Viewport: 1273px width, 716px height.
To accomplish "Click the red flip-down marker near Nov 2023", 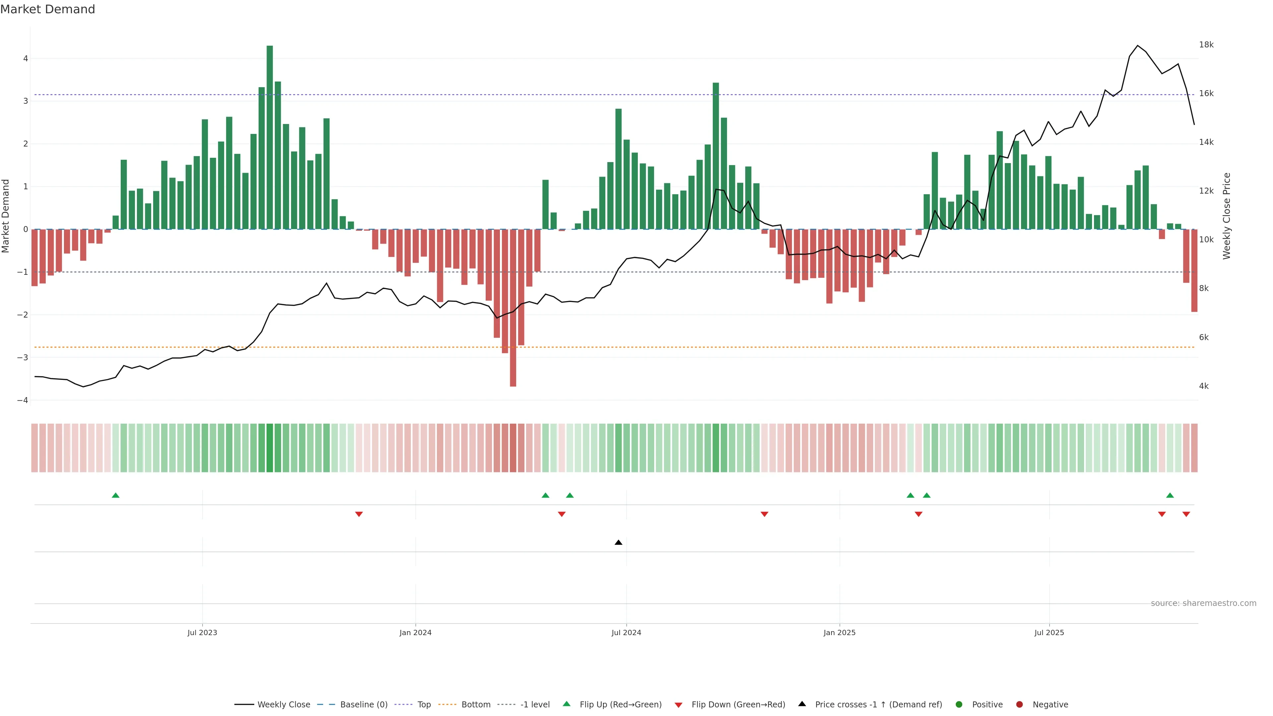I will point(359,514).
